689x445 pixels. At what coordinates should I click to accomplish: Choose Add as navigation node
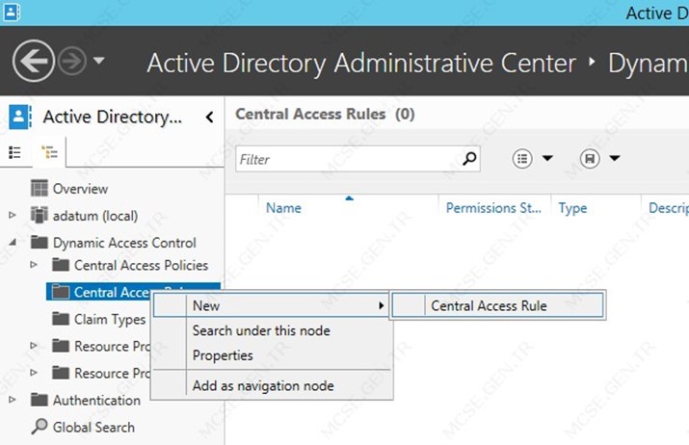pos(263,385)
